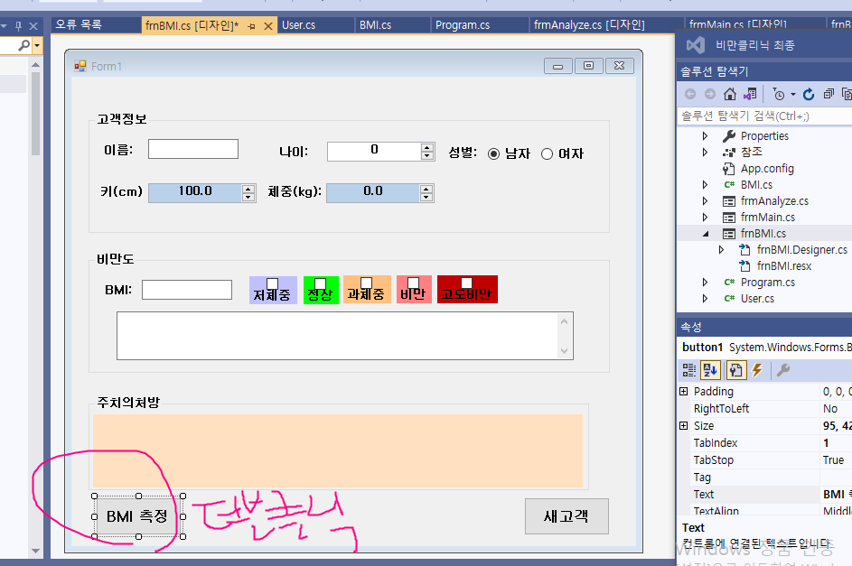Expand the frmAnalyze.cs node
This screenshot has width=852, height=566.
(705, 200)
